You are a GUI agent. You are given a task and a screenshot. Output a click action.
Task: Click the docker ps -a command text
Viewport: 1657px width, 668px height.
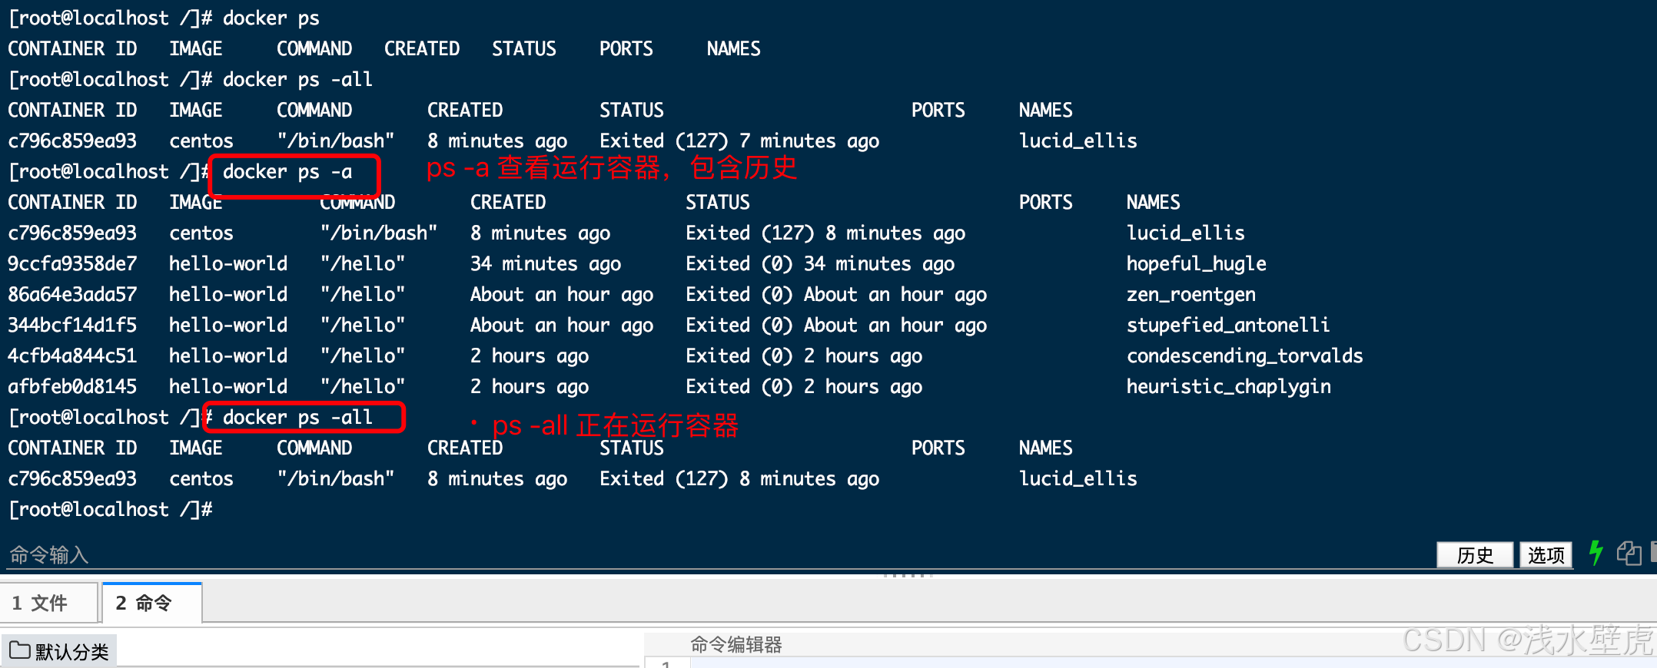[x=287, y=171]
